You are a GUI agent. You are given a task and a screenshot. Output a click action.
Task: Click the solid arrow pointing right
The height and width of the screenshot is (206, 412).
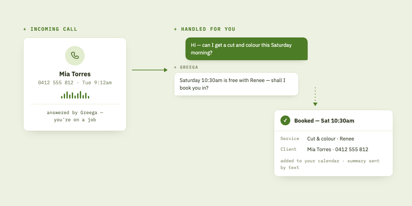(150, 70)
